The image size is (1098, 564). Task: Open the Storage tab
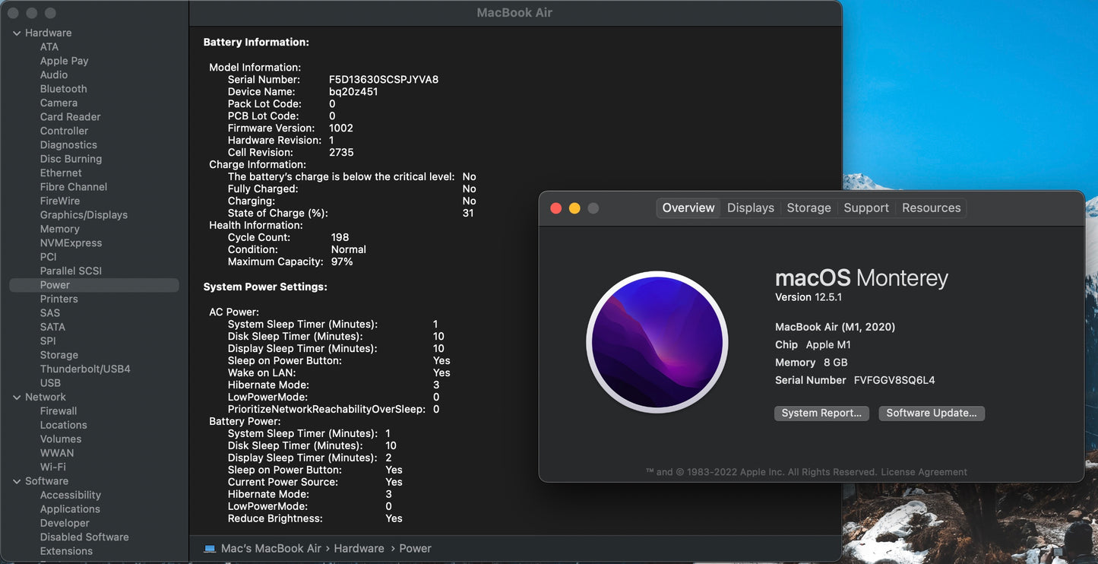808,208
